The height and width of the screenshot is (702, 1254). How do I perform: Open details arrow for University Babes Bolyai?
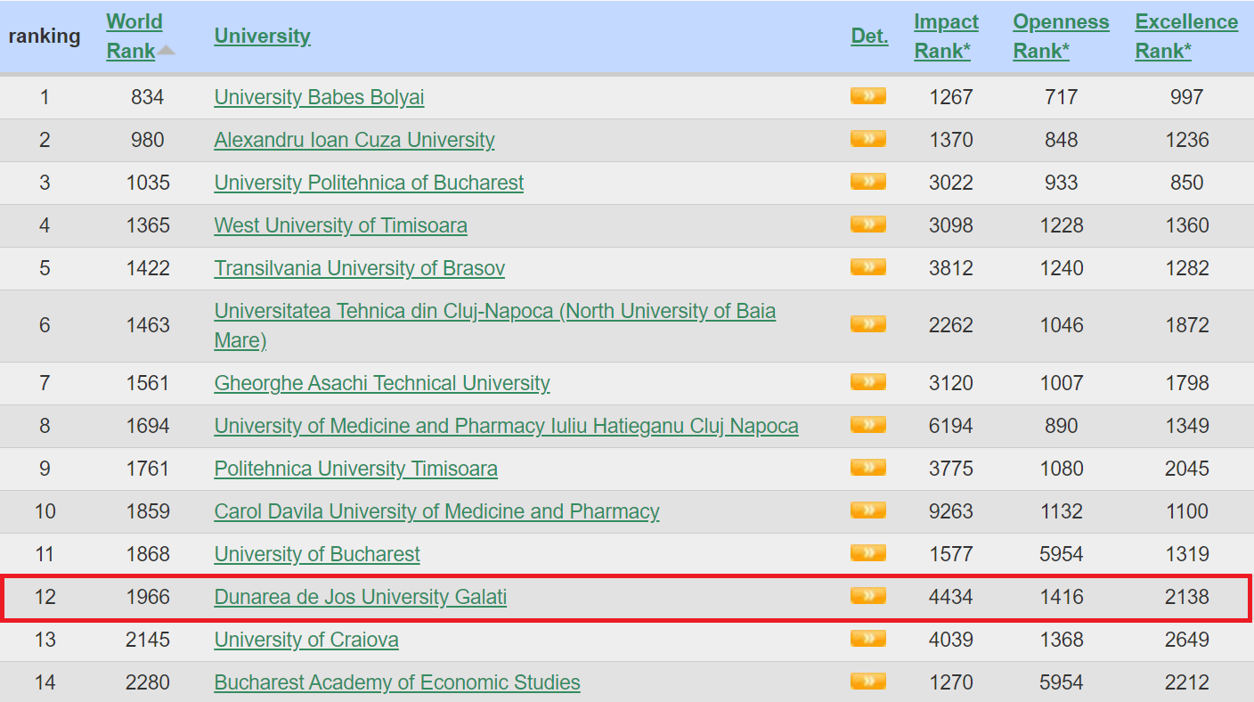click(868, 96)
